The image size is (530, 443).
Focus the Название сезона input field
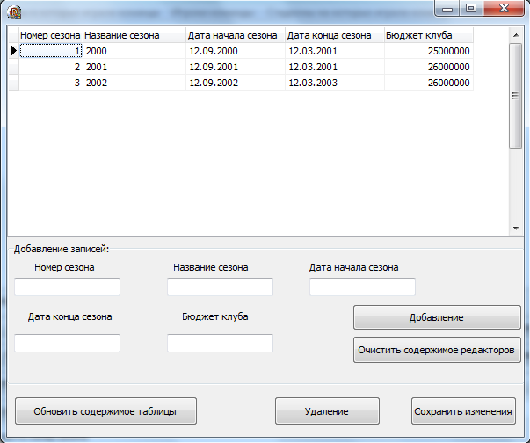(x=220, y=287)
